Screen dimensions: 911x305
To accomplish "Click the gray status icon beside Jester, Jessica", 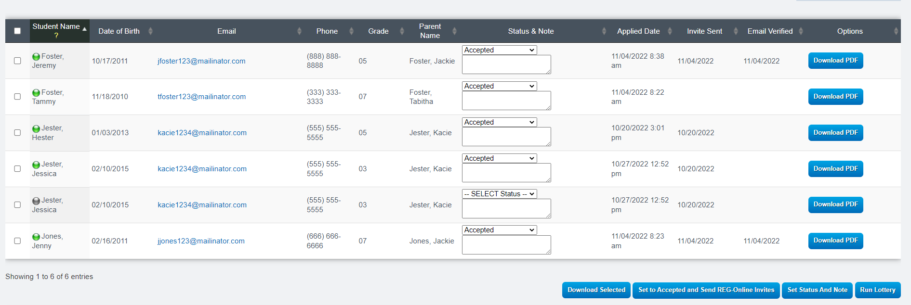I will tap(36, 201).
